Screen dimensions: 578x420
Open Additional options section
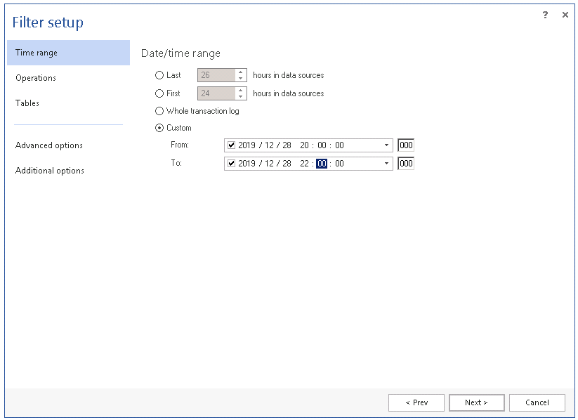[x=50, y=171]
